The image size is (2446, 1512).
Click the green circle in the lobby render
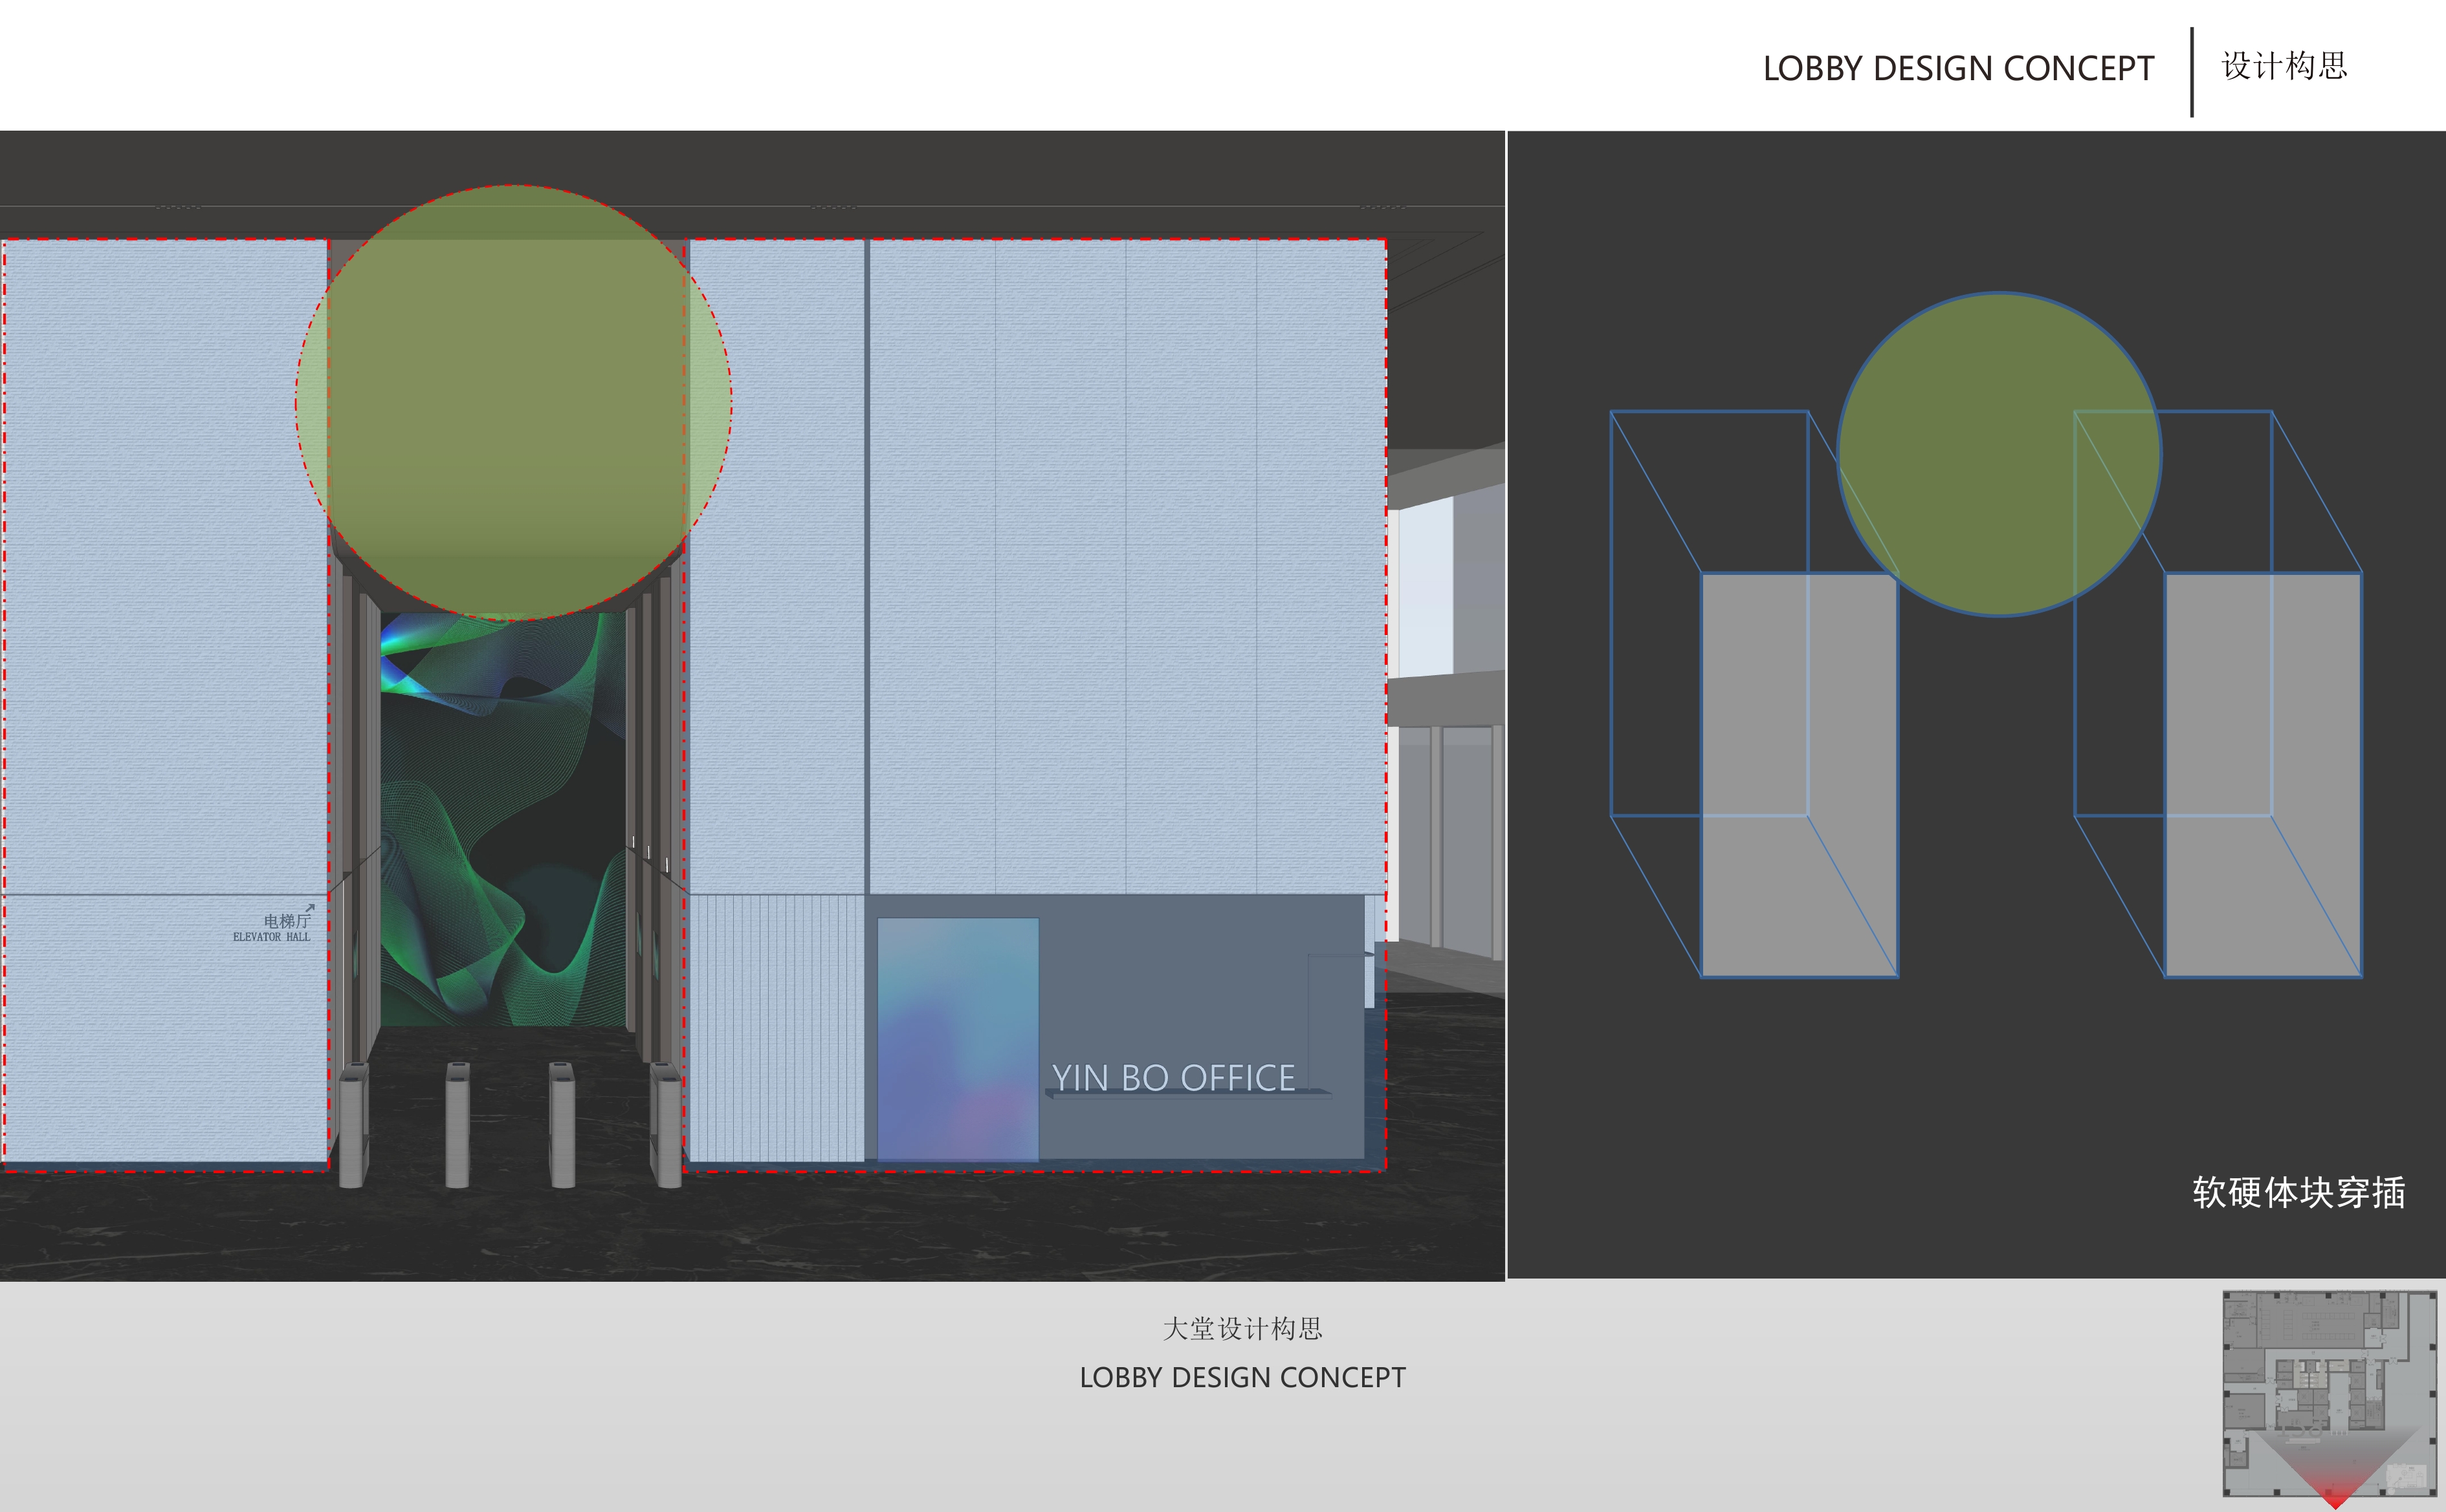coord(513,403)
